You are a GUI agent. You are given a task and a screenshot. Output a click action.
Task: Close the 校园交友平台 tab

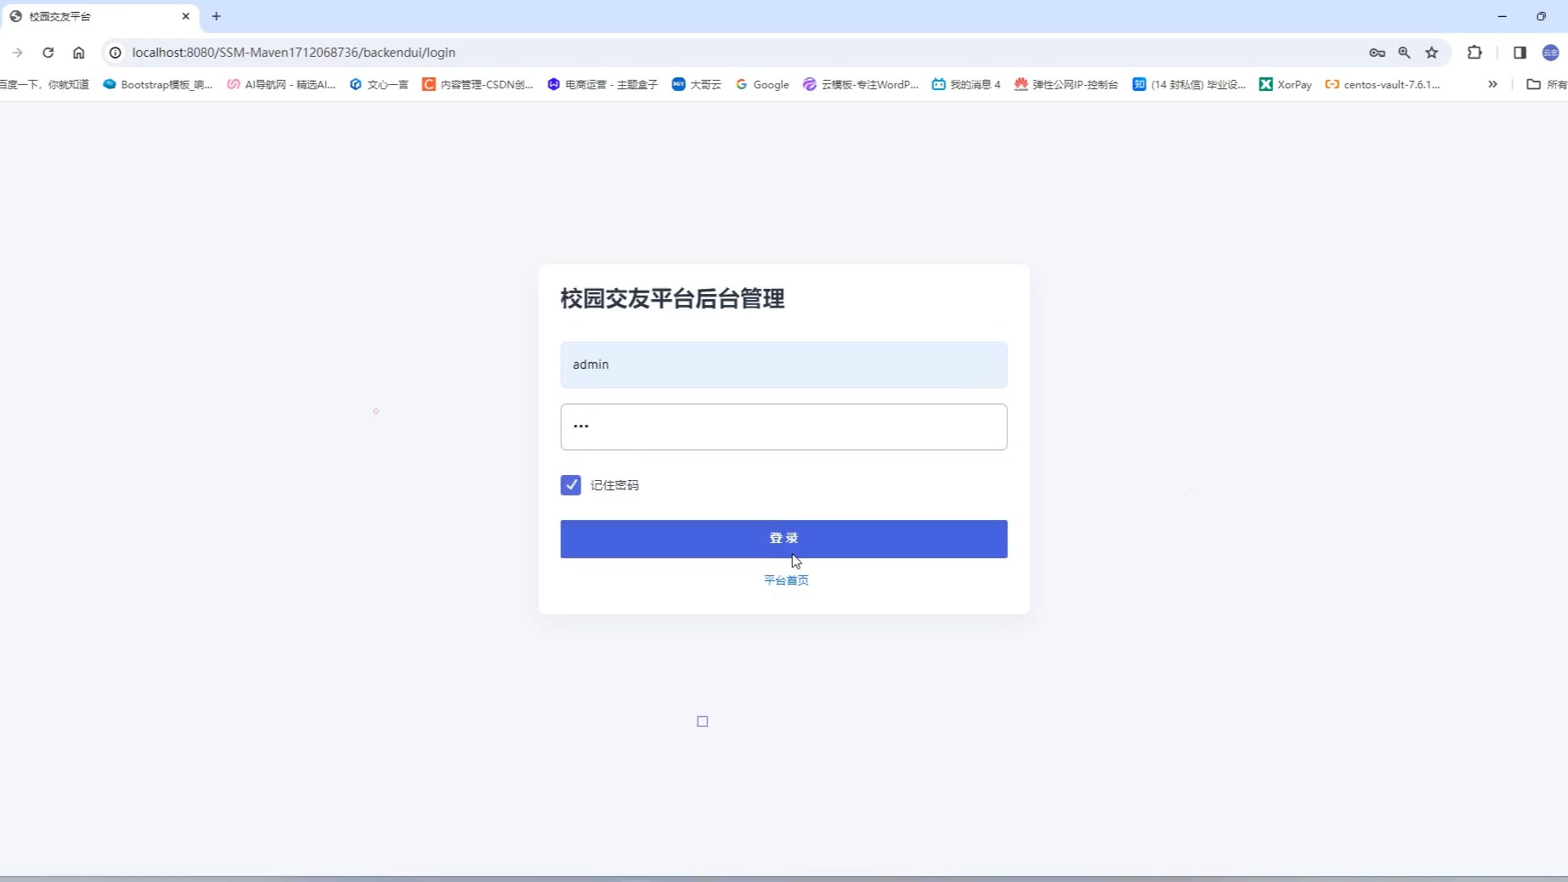185,16
